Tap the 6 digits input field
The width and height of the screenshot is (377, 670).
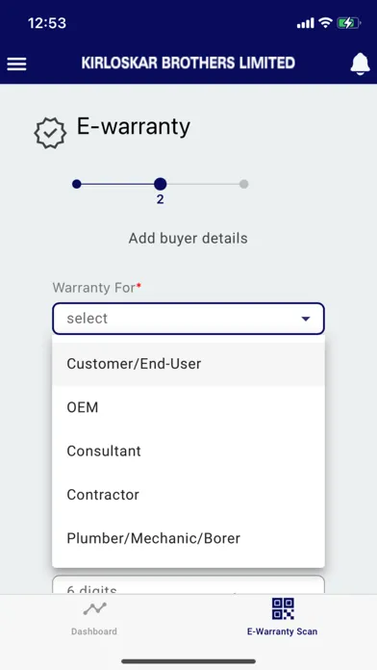coord(188,584)
